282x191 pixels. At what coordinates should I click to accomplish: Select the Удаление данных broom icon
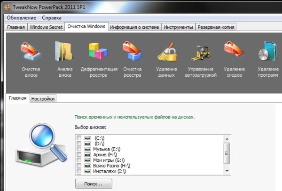click(x=167, y=51)
